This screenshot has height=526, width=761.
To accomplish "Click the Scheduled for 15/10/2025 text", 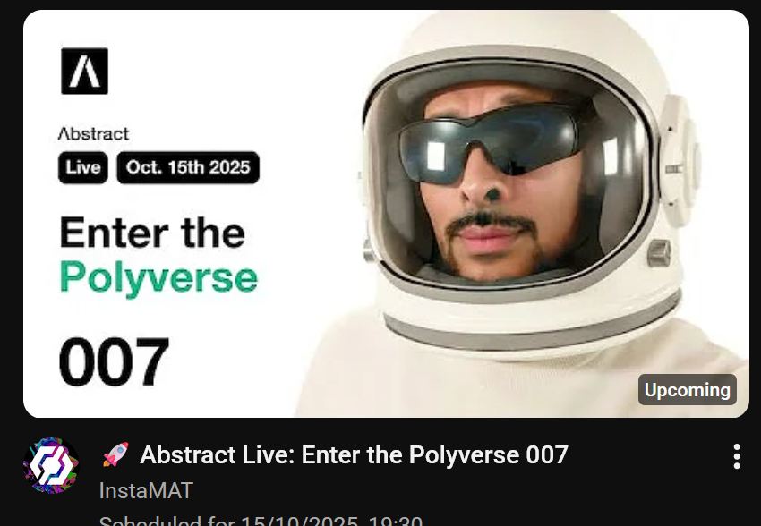I will point(261,522).
